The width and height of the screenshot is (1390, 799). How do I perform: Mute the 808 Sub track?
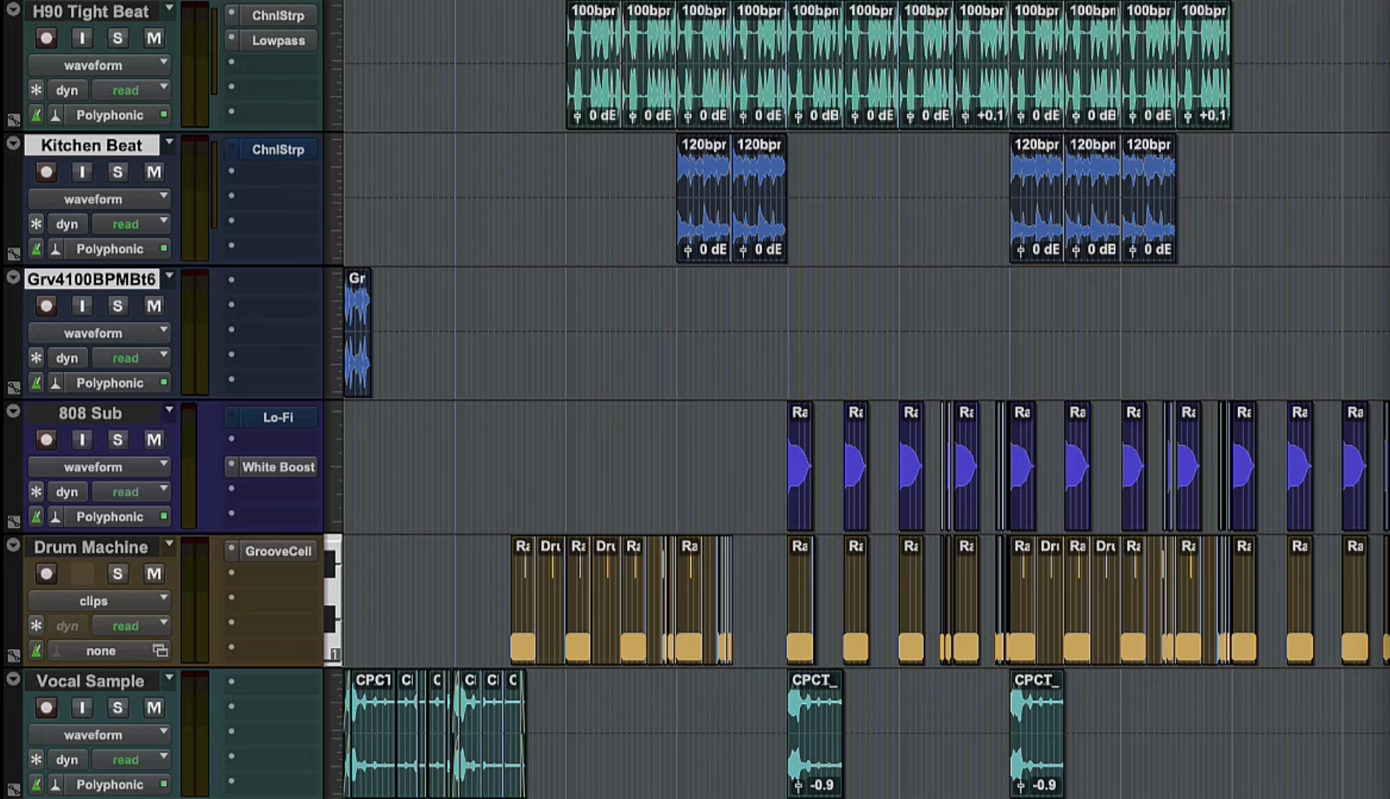click(x=154, y=440)
